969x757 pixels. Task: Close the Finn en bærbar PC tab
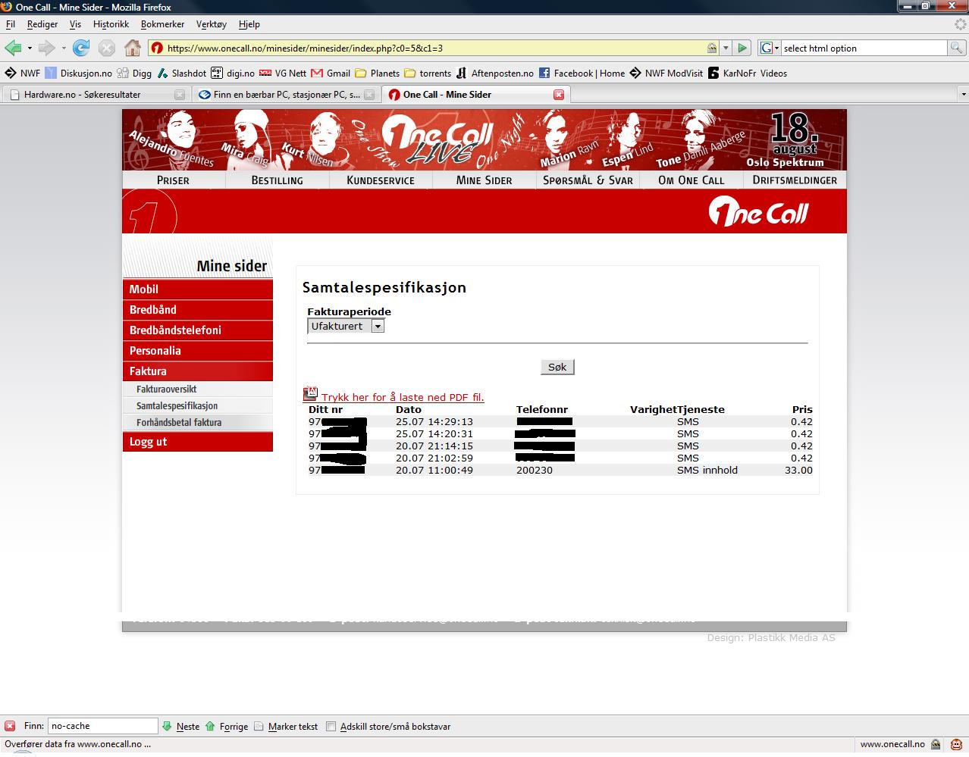[369, 95]
